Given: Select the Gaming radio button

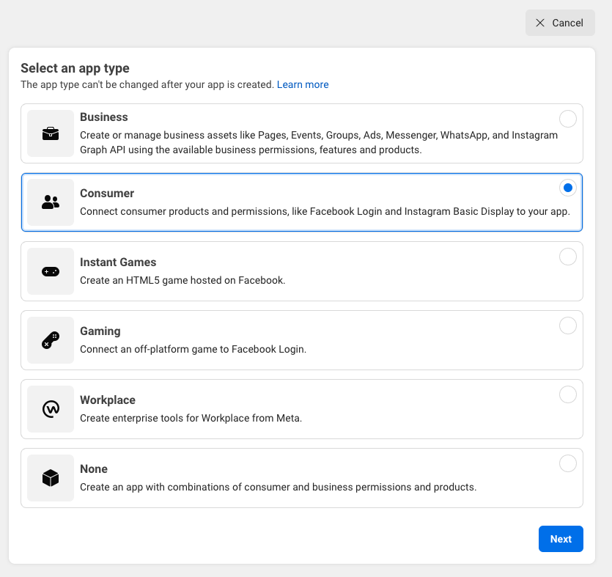Looking at the screenshot, I should [x=568, y=326].
